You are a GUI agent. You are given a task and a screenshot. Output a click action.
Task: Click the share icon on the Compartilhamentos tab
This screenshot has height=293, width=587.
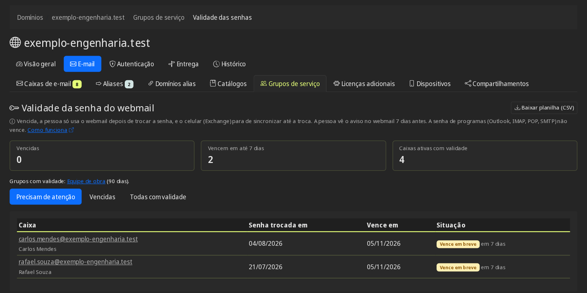pyautogui.click(x=468, y=84)
